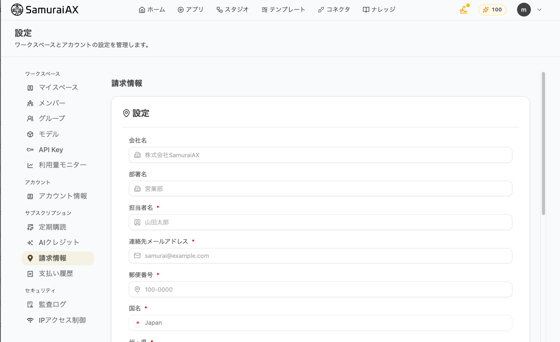Screen dimensions: 560x342
Task: Click the building icon in 会社名 field
Action: [x=137, y=155]
